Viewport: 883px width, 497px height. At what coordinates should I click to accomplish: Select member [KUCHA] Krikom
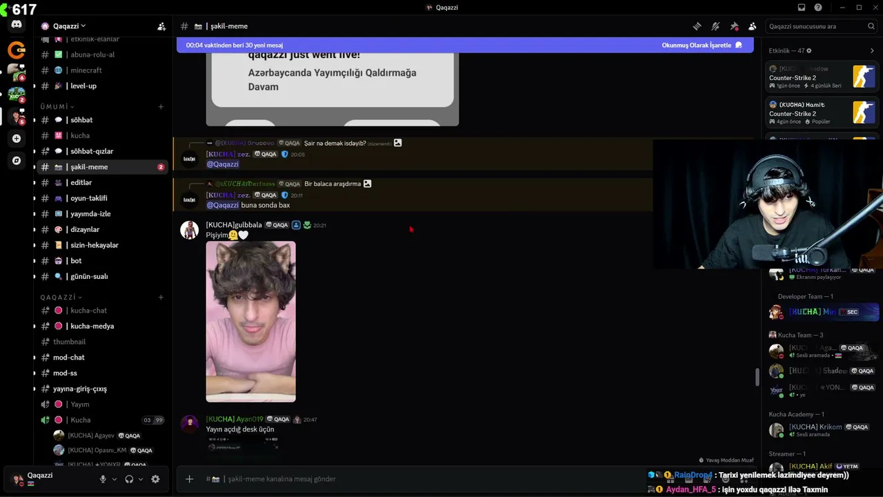822,429
